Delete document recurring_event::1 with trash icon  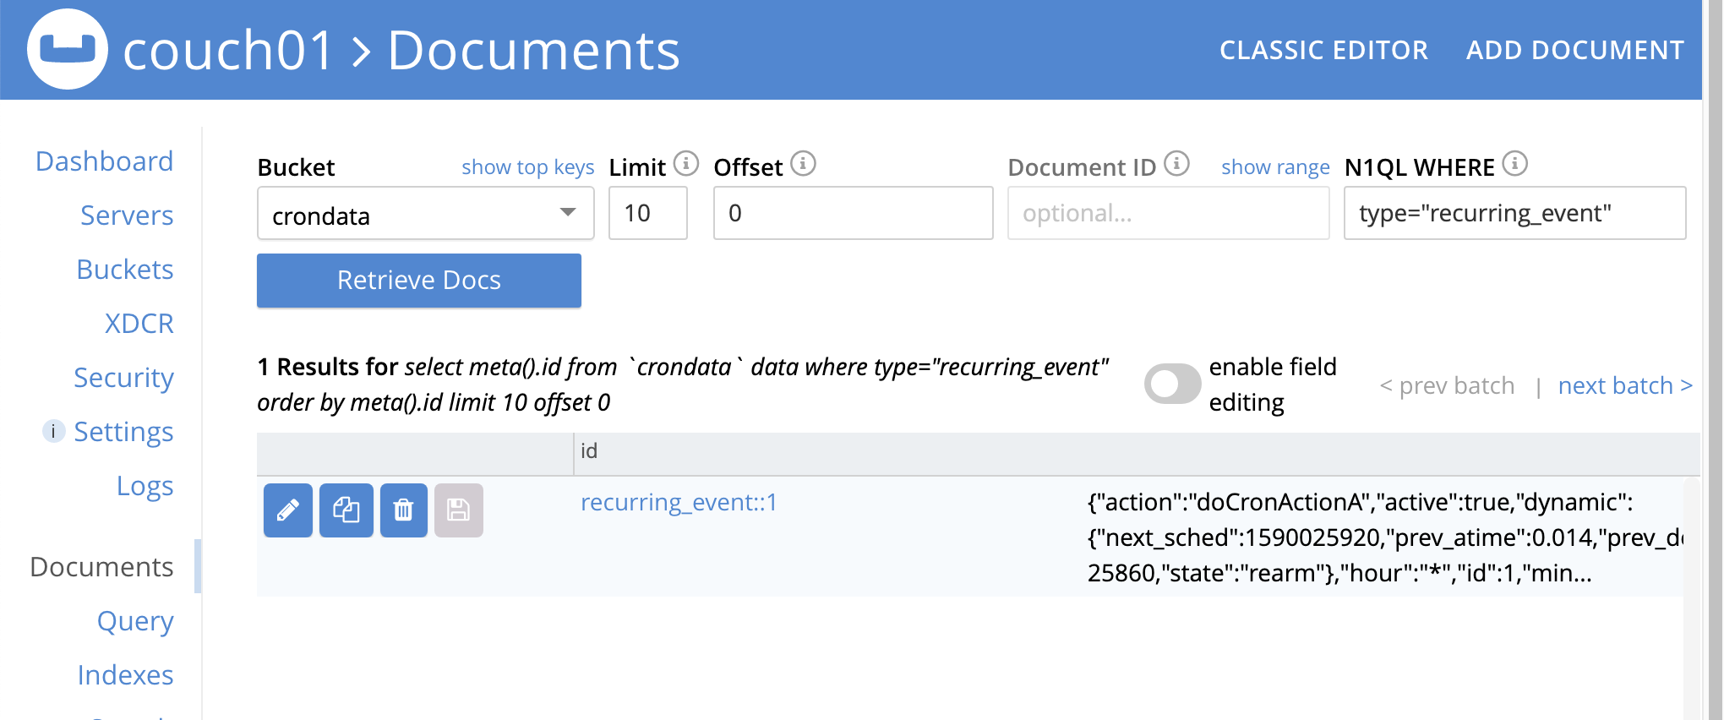(404, 510)
